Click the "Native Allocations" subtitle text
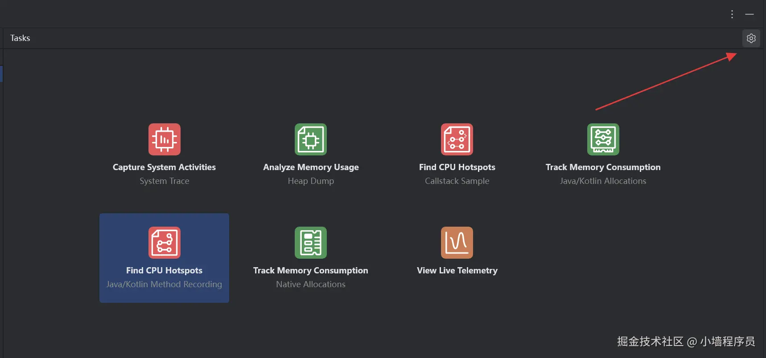Screen dimensions: 766x358 (311, 285)
